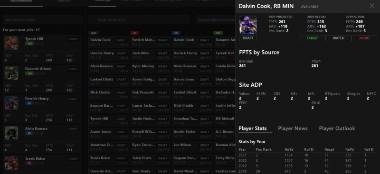
Task: Click Tyreek Hill's avatar in Recommended list
Action: [11, 43]
